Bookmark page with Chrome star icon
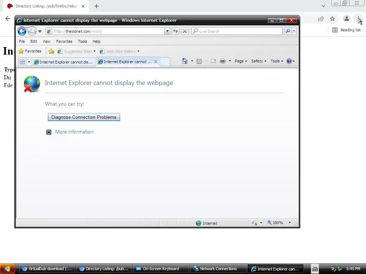Image resolution: width=366 pixels, height=274 pixels. click(332, 19)
